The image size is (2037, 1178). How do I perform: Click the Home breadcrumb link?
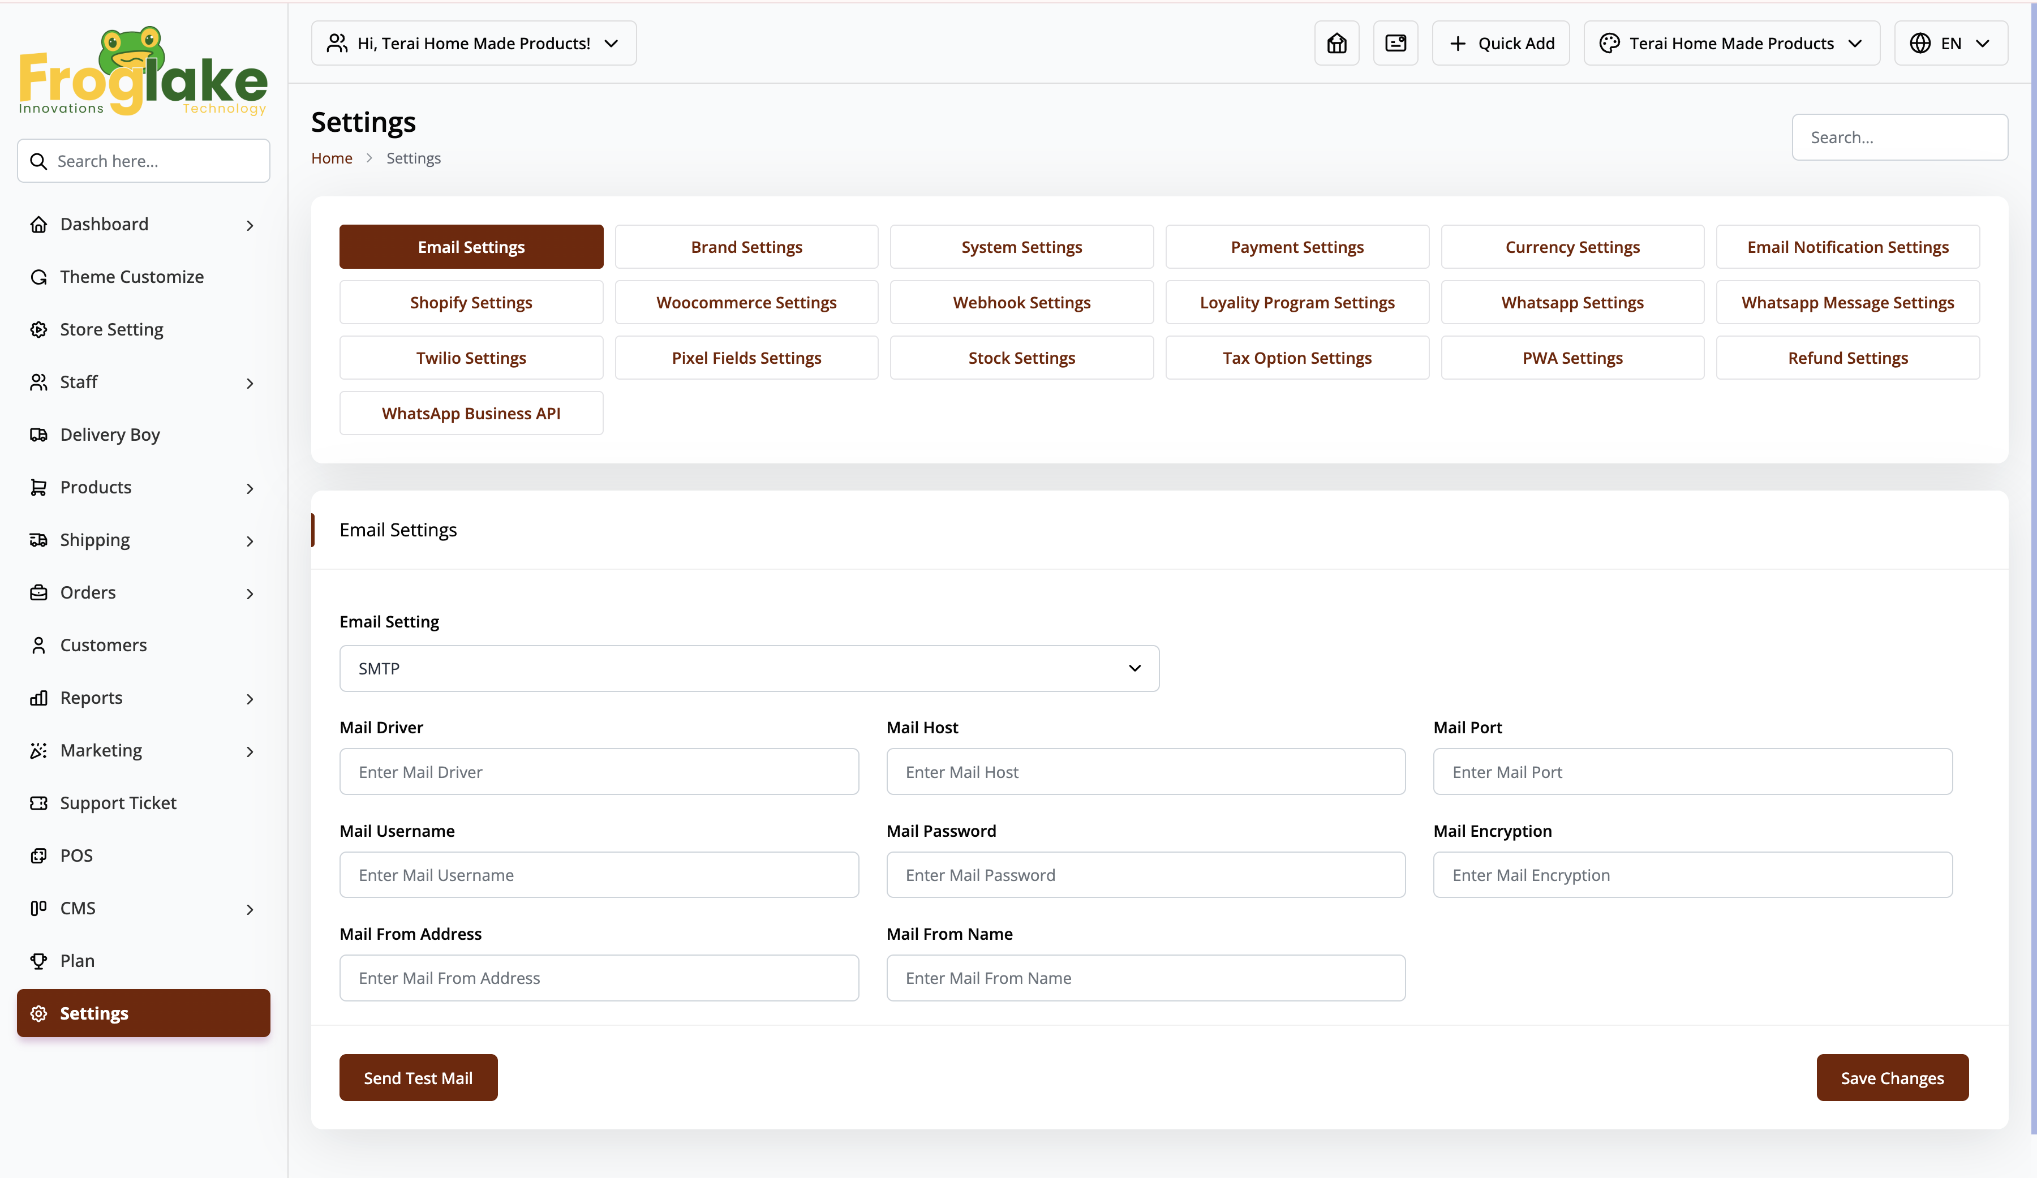pyautogui.click(x=332, y=158)
